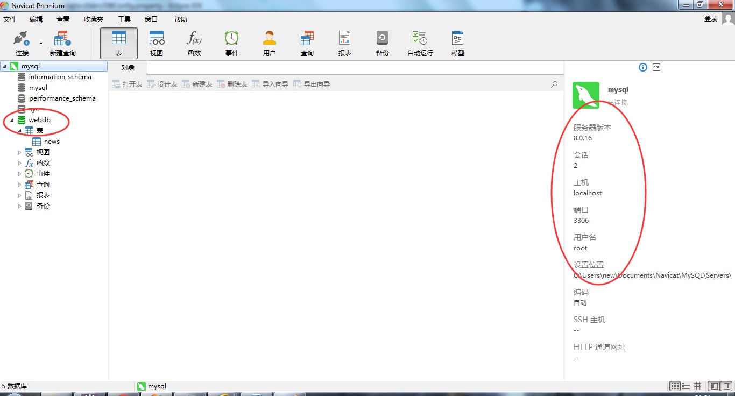This screenshot has height=396, width=735.
Task: Expand the 视图 tree node
Action: (19, 152)
